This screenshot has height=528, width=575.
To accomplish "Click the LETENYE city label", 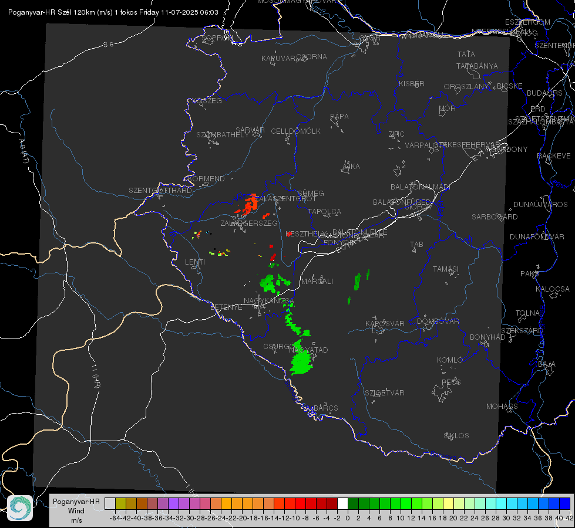I will pos(226,307).
